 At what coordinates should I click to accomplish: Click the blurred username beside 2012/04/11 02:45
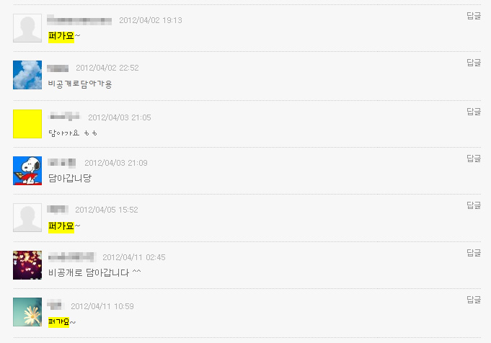pos(71,257)
